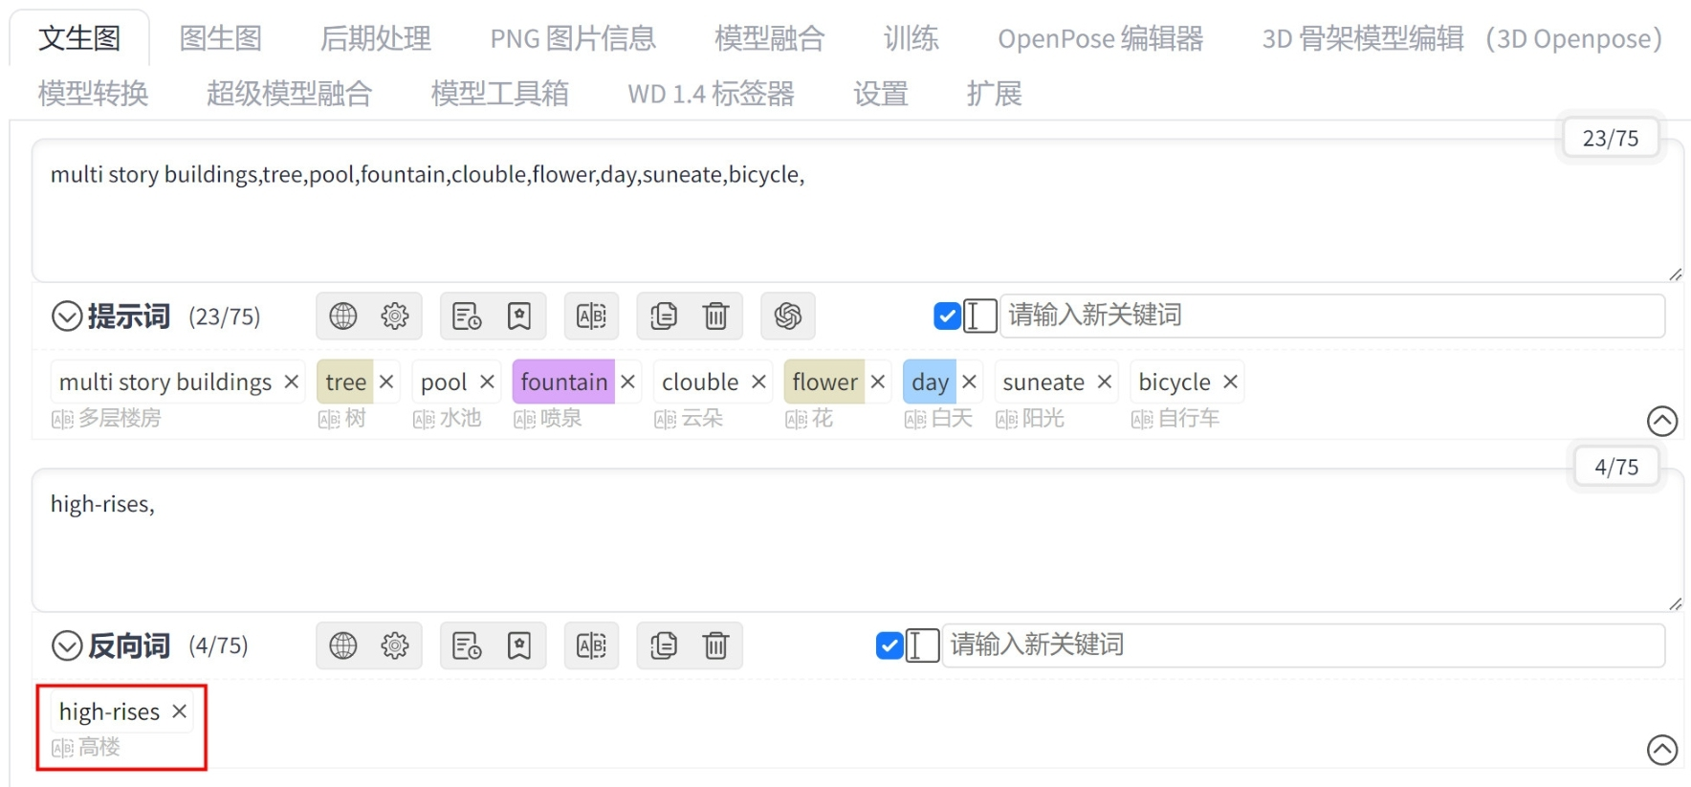Collapse the 反向词 section with its chevron
The width and height of the screenshot is (1691, 787).
coord(67,645)
